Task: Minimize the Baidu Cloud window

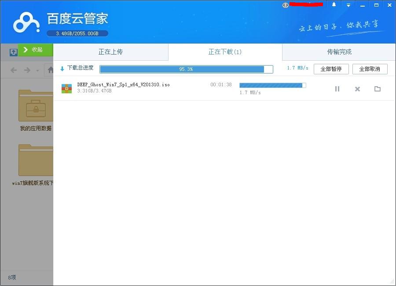Action: tap(363, 5)
